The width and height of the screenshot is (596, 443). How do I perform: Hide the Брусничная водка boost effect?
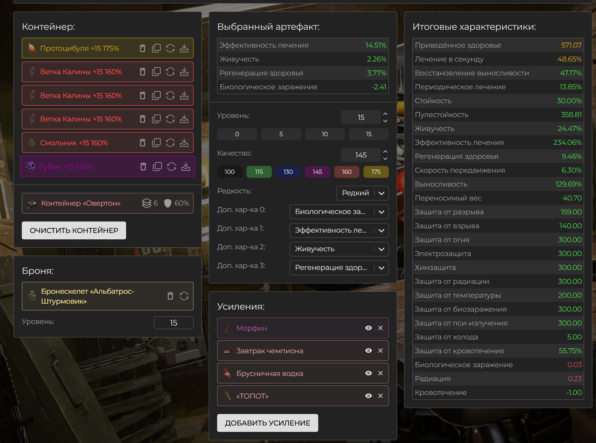[368, 373]
